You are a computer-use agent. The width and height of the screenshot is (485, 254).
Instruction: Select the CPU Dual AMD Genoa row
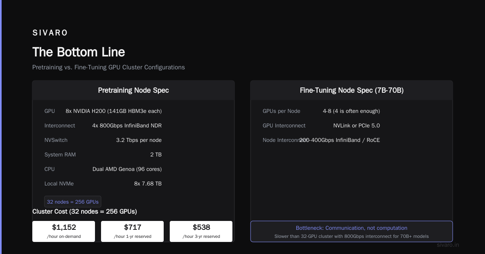point(103,169)
